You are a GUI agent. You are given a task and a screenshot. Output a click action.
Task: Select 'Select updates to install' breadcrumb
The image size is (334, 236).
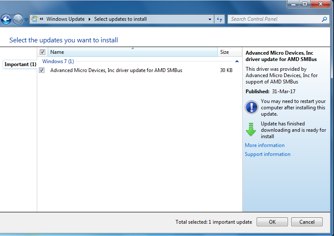120,19
